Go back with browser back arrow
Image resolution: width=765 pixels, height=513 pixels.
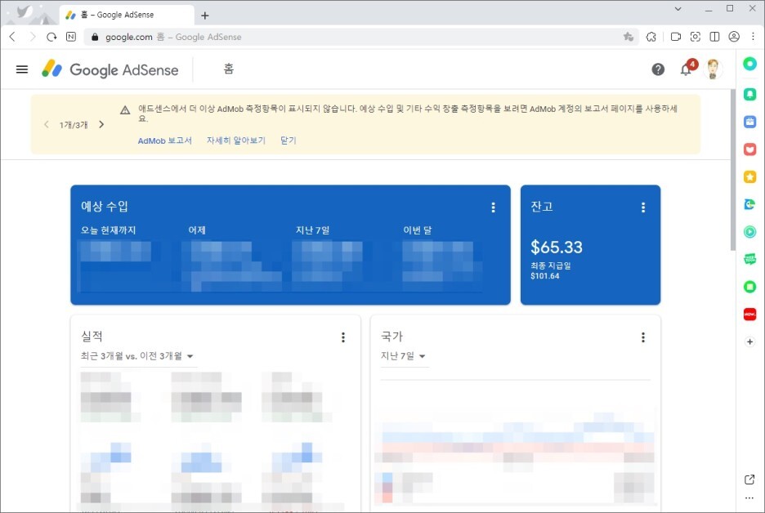(13, 37)
